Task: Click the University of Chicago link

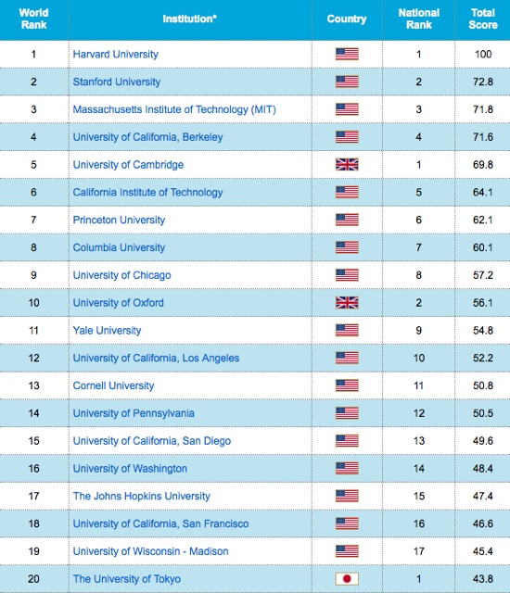Action: click(121, 275)
